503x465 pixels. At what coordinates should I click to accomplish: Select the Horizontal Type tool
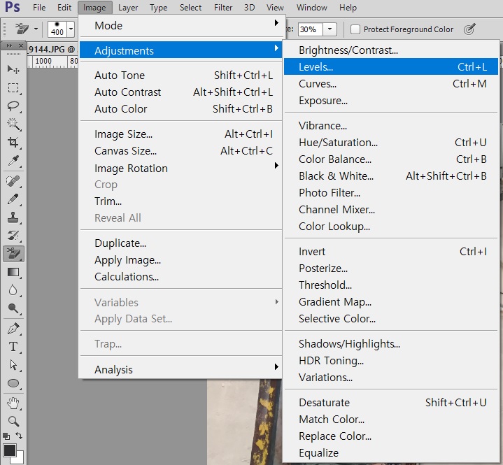point(13,347)
